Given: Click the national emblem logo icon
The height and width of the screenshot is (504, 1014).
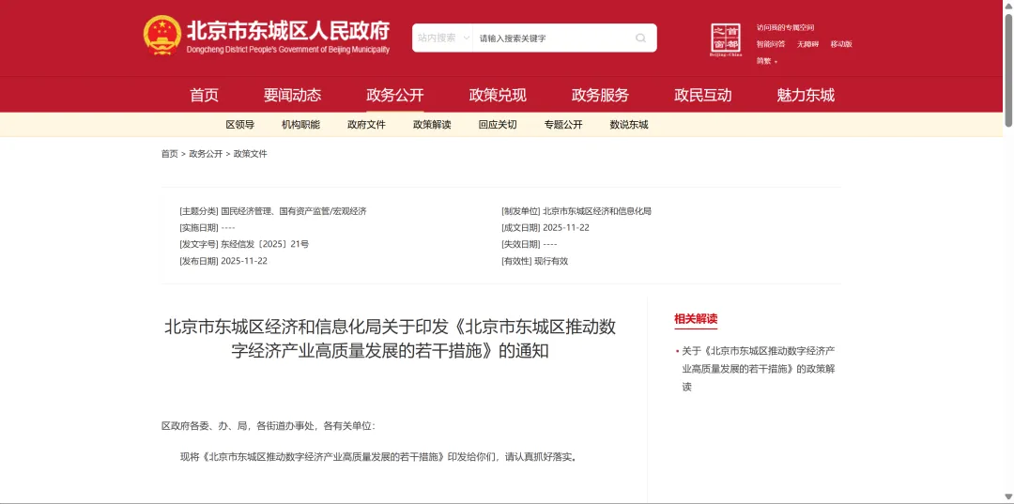Looking at the screenshot, I should tap(162, 36).
